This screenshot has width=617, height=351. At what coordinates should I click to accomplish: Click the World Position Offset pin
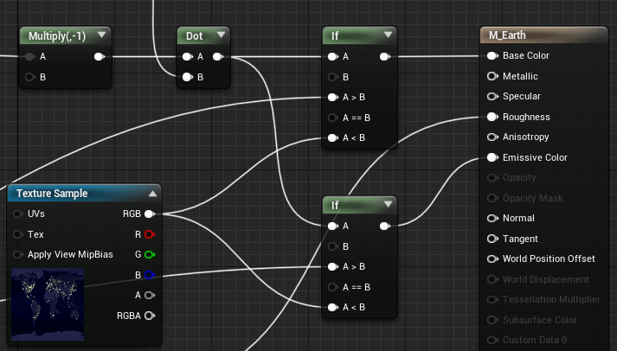coord(492,259)
